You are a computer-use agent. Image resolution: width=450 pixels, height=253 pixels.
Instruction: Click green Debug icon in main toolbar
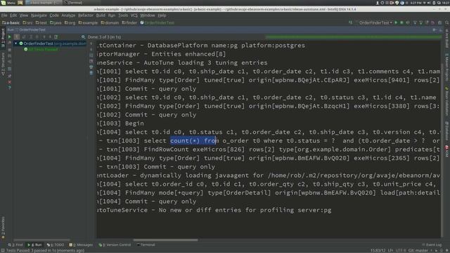(x=401, y=22)
